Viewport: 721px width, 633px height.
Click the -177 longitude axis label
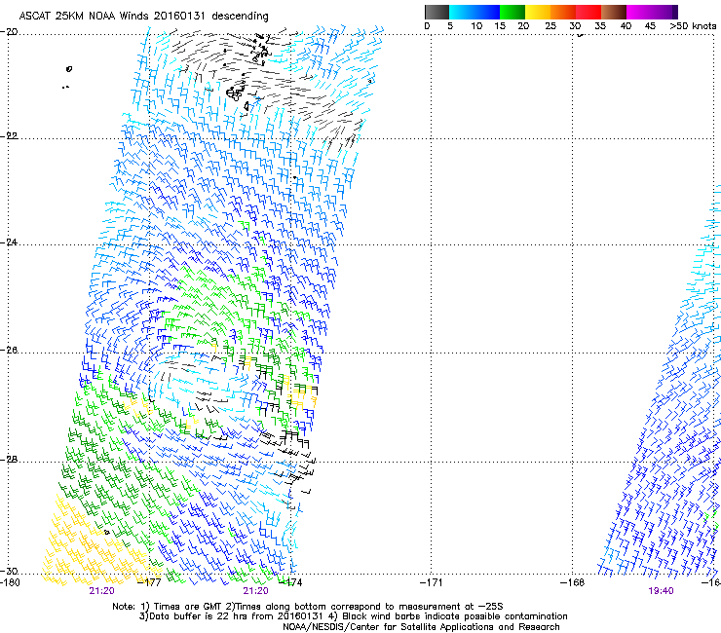(150, 582)
